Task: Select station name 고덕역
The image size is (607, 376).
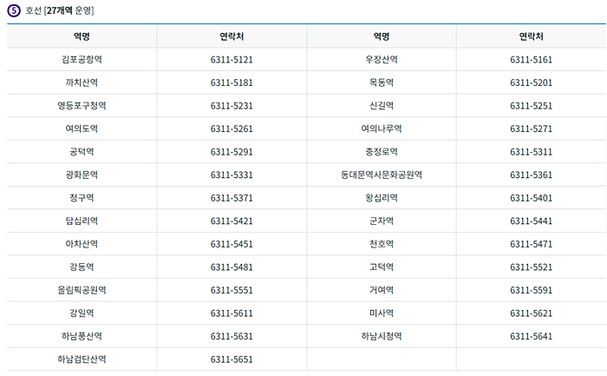Action: tap(382, 267)
